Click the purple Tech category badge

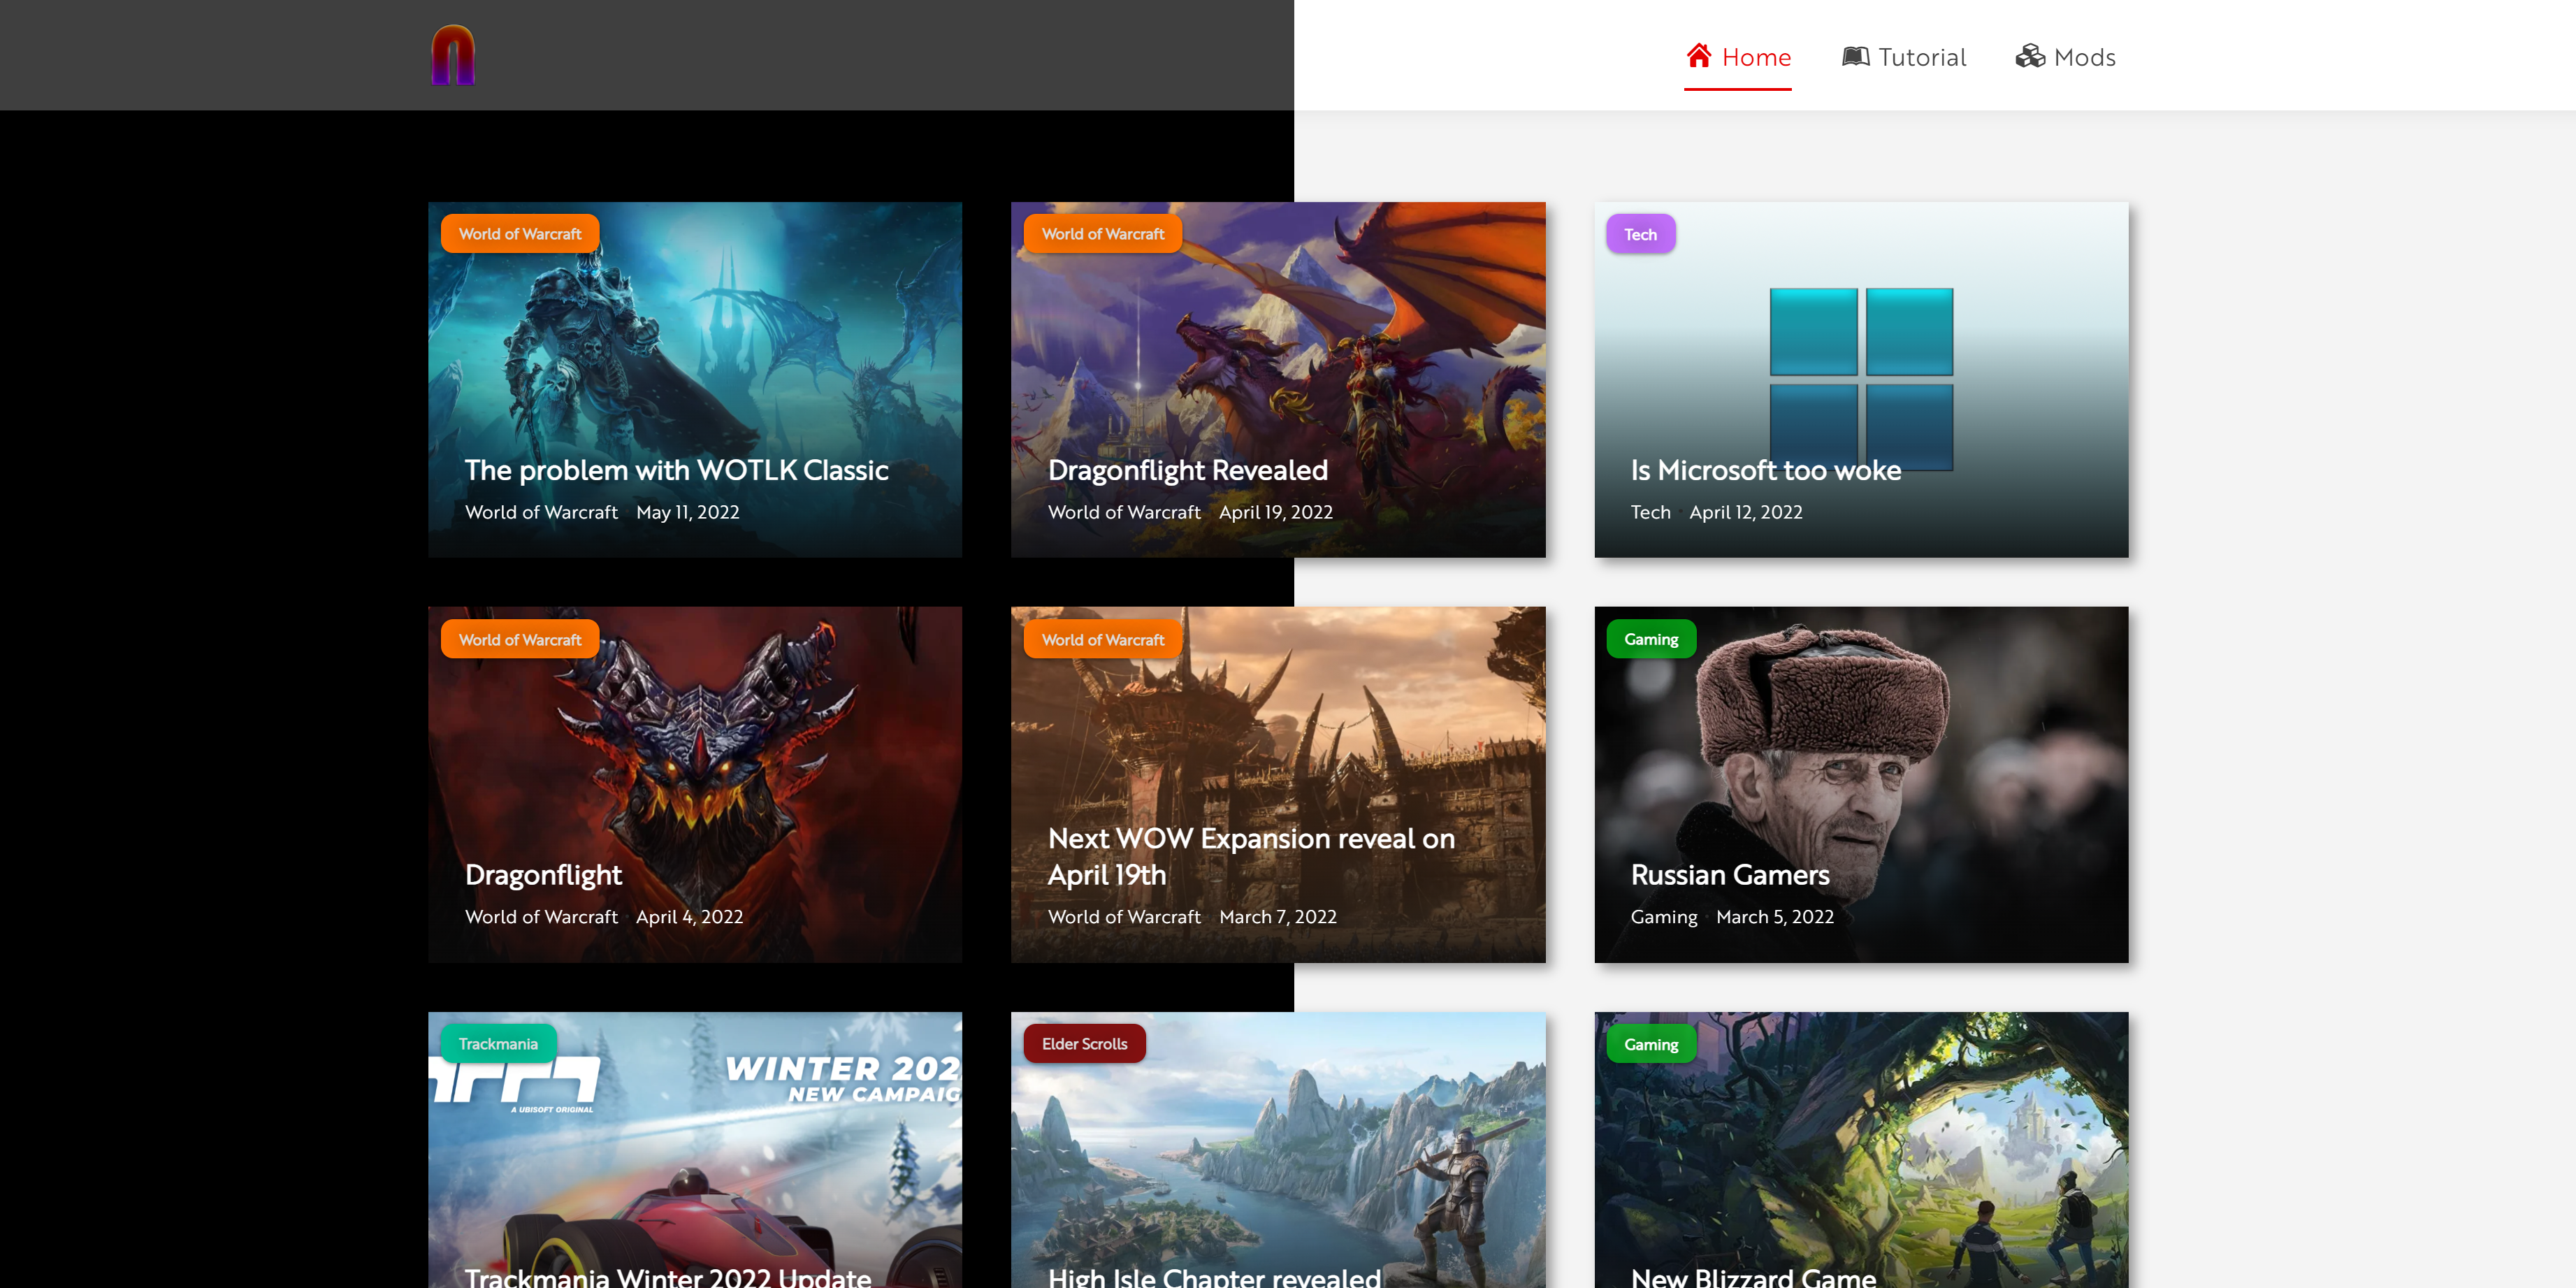click(x=1640, y=234)
